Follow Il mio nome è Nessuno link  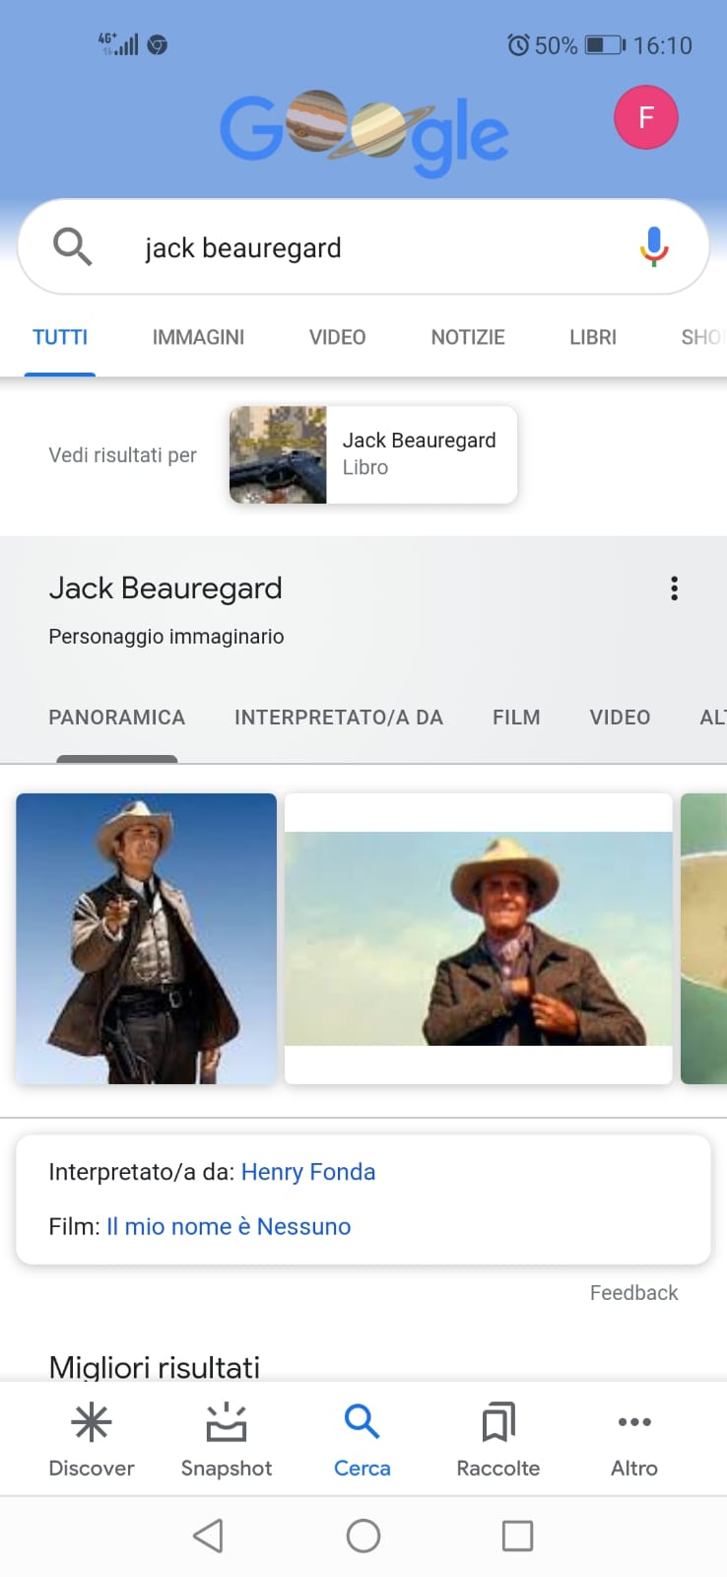(x=229, y=1226)
